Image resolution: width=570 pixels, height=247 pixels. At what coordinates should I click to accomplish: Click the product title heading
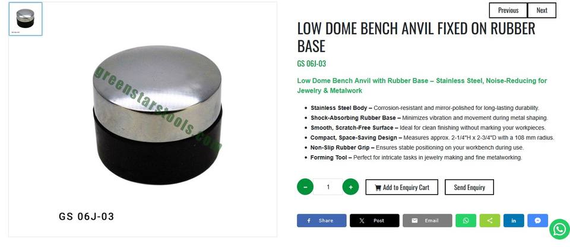(x=416, y=37)
